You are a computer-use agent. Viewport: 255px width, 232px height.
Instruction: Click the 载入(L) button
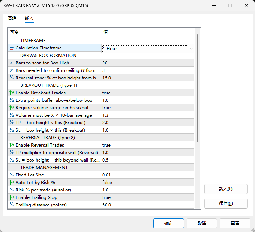[225, 189]
